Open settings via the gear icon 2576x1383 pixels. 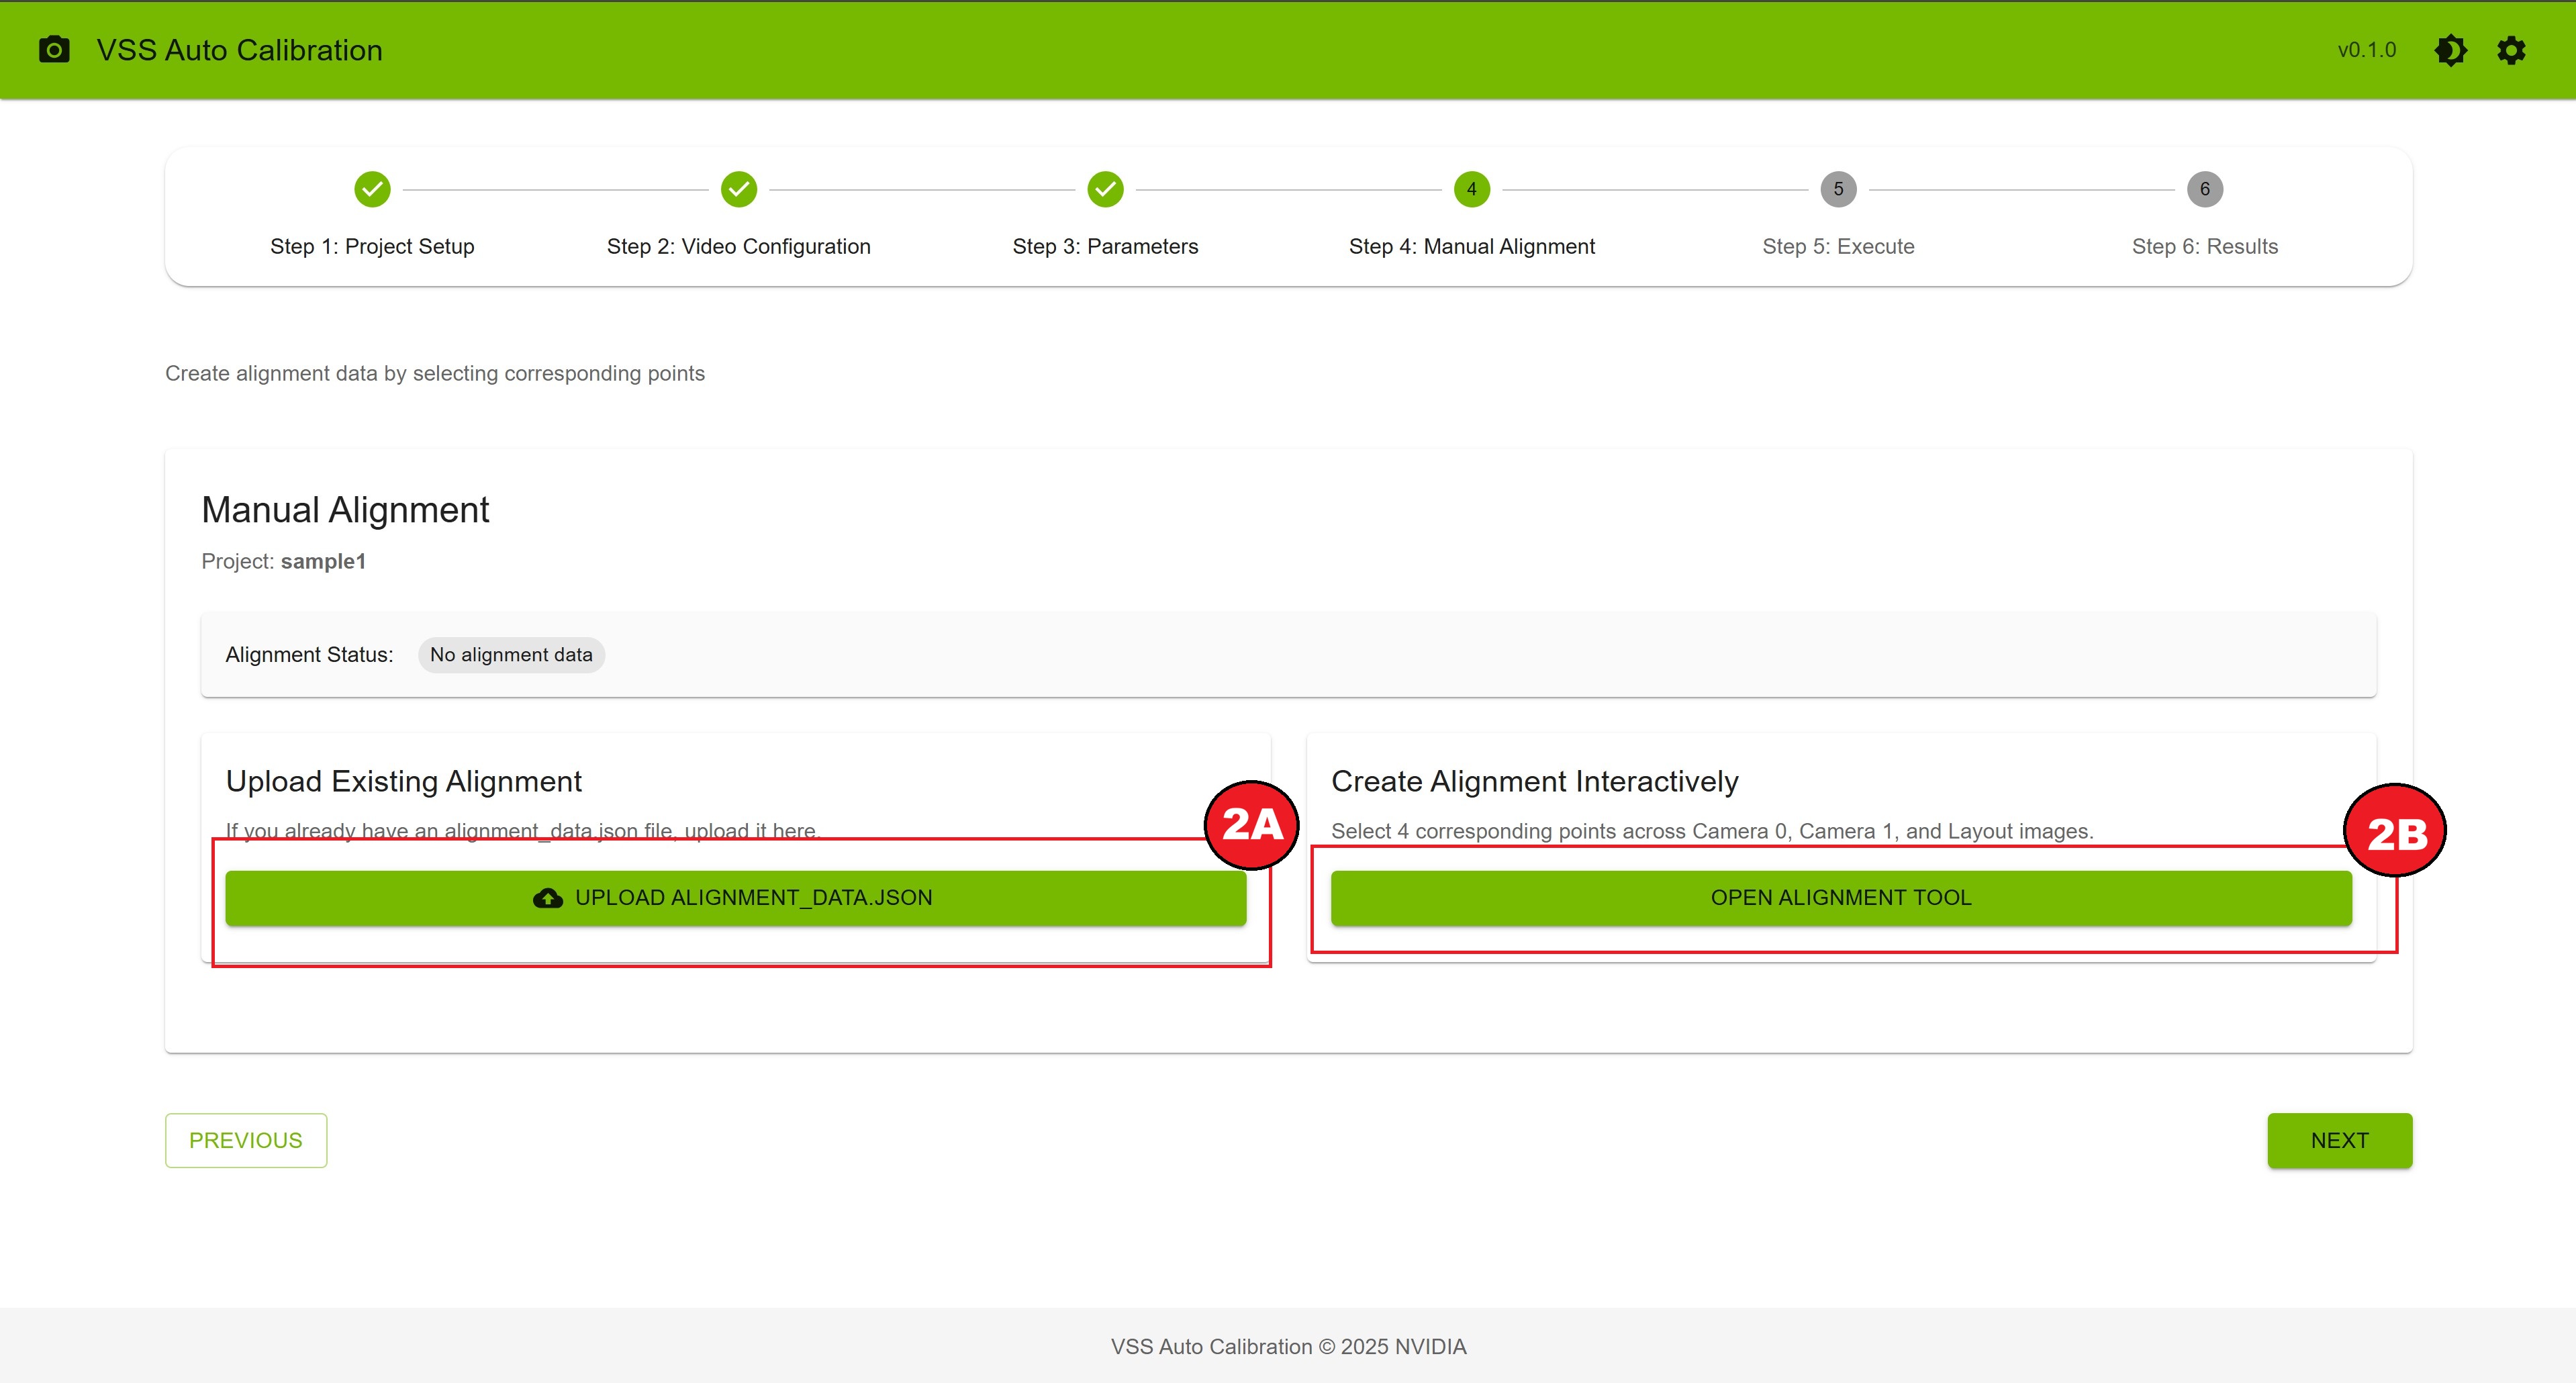(x=2511, y=50)
